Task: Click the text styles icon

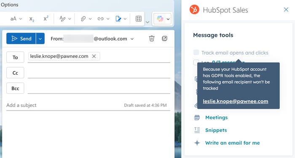Action: coord(62,18)
